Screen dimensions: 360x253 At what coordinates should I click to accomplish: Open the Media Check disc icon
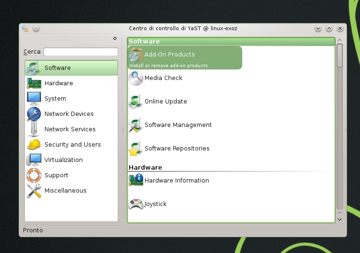click(135, 78)
